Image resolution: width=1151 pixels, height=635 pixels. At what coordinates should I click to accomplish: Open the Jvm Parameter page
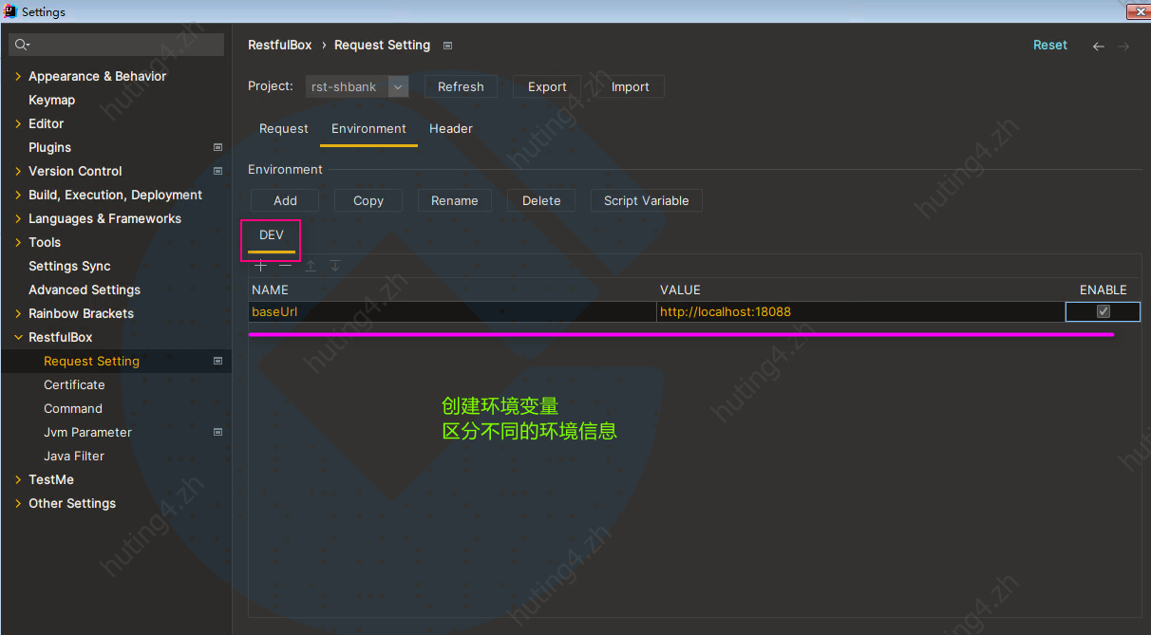coord(87,432)
